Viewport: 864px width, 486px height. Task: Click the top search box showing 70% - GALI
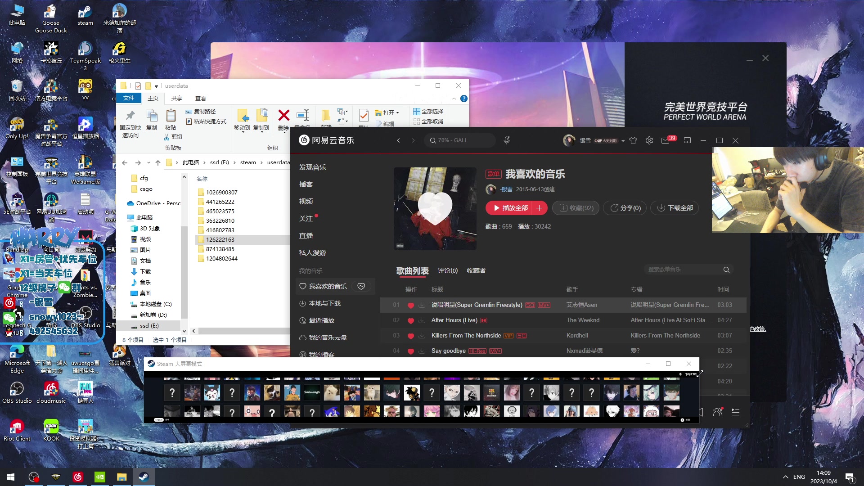(459, 140)
